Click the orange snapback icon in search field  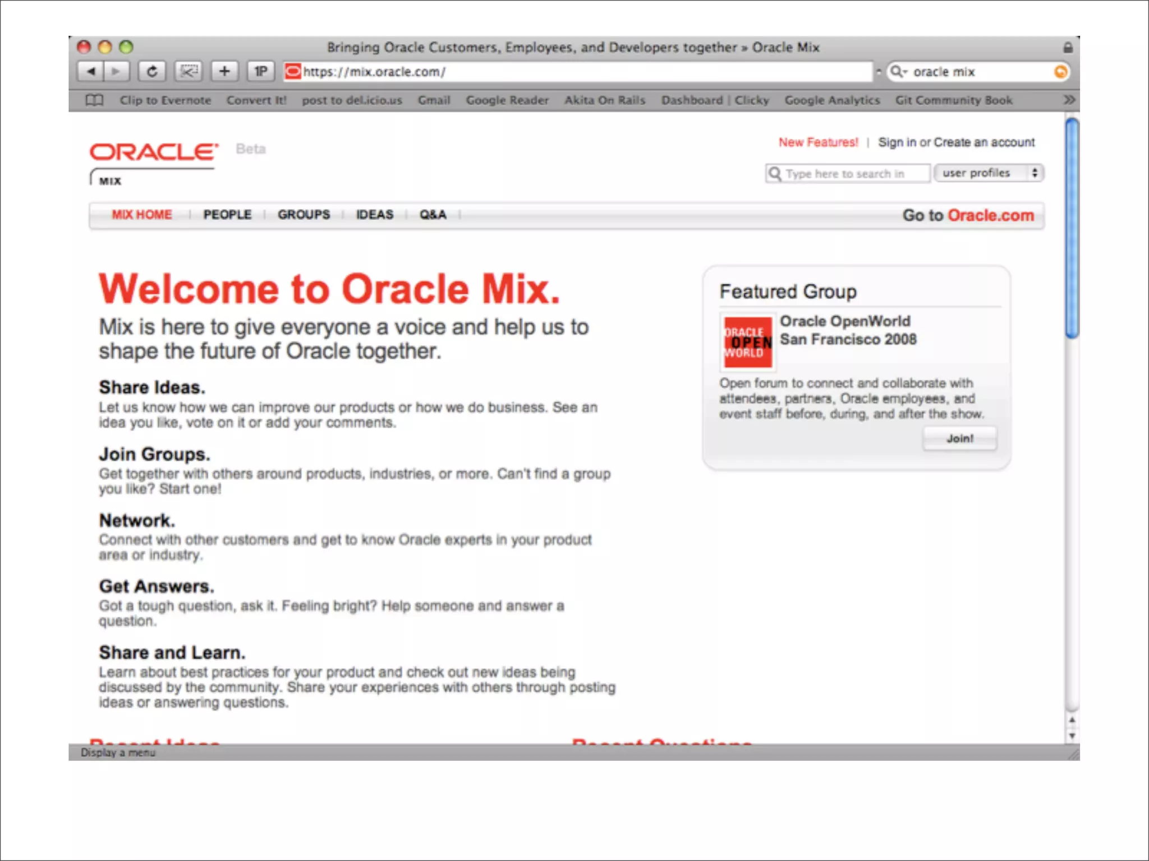pyautogui.click(x=1060, y=72)
